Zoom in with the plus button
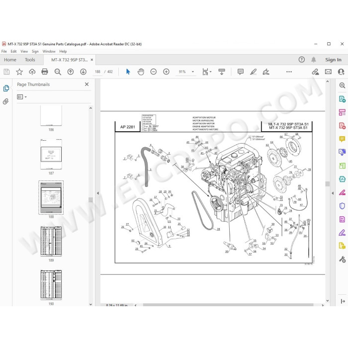This screenshot has height=348, width=348. point(166,72)
